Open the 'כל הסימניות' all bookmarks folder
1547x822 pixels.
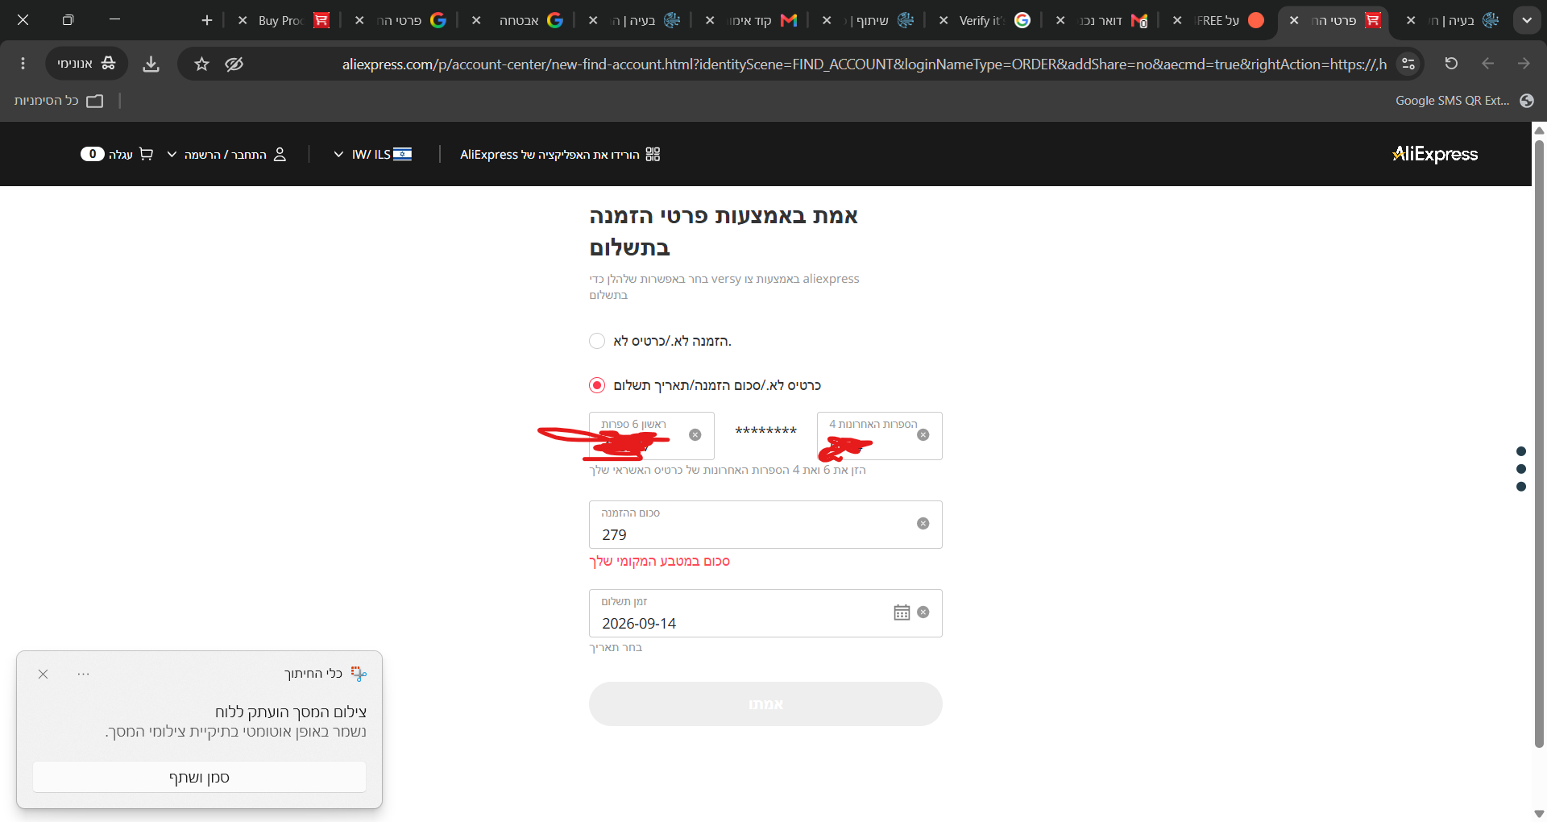point(59,101)
